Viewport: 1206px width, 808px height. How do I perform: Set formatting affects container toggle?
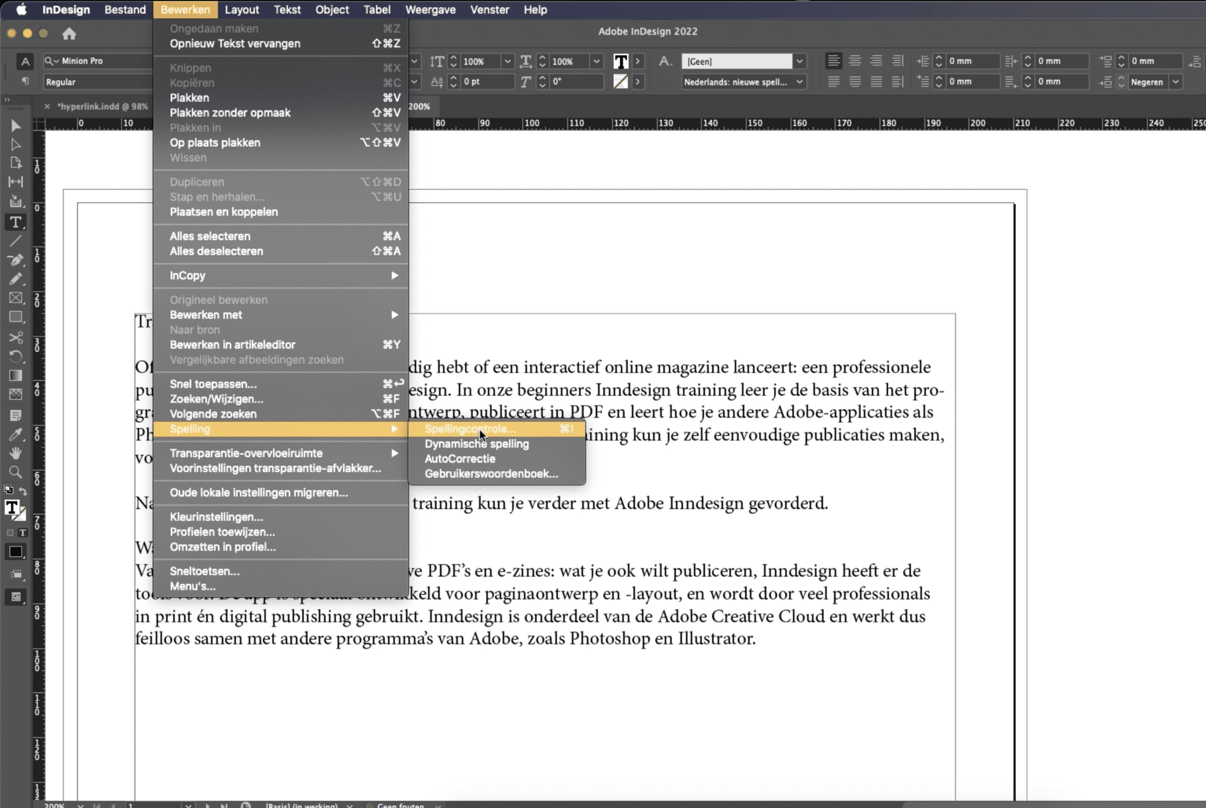coord(10,533)
